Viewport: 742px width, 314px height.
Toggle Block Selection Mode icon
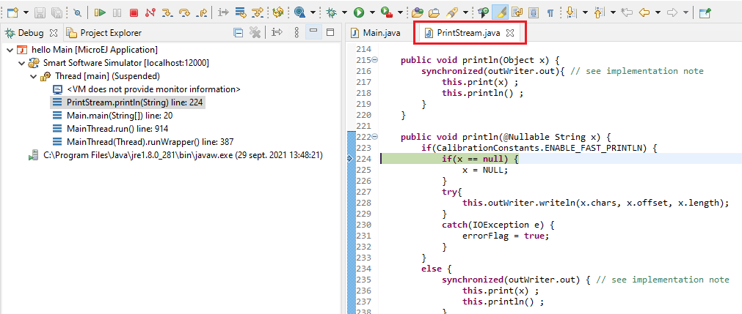[534, 12]
